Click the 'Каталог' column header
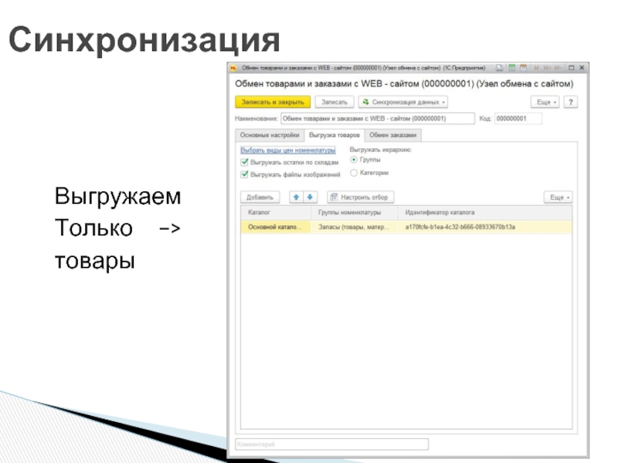 [x=276, y=212]
